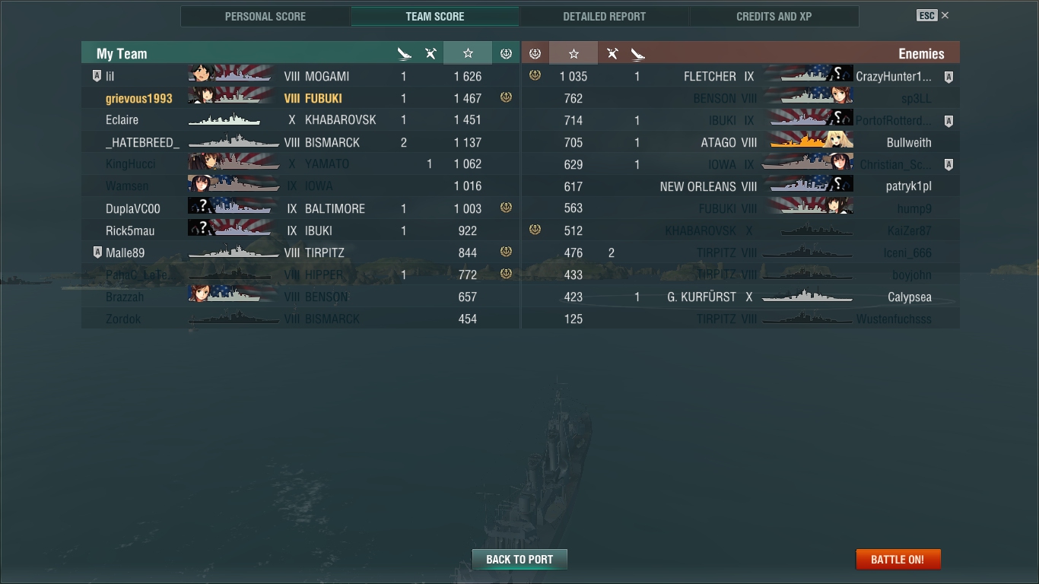Sort Enemies by achievement medal column icon
This screenshot has height=584, width=1039.
click(x=535, y=53)
